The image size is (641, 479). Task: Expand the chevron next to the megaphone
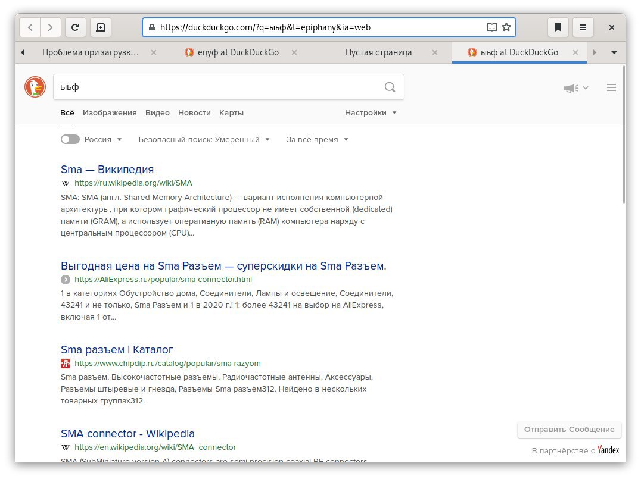pos(586,88)
